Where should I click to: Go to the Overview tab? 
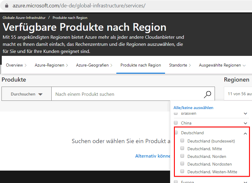pyautogui.click(x=16, y=65)
